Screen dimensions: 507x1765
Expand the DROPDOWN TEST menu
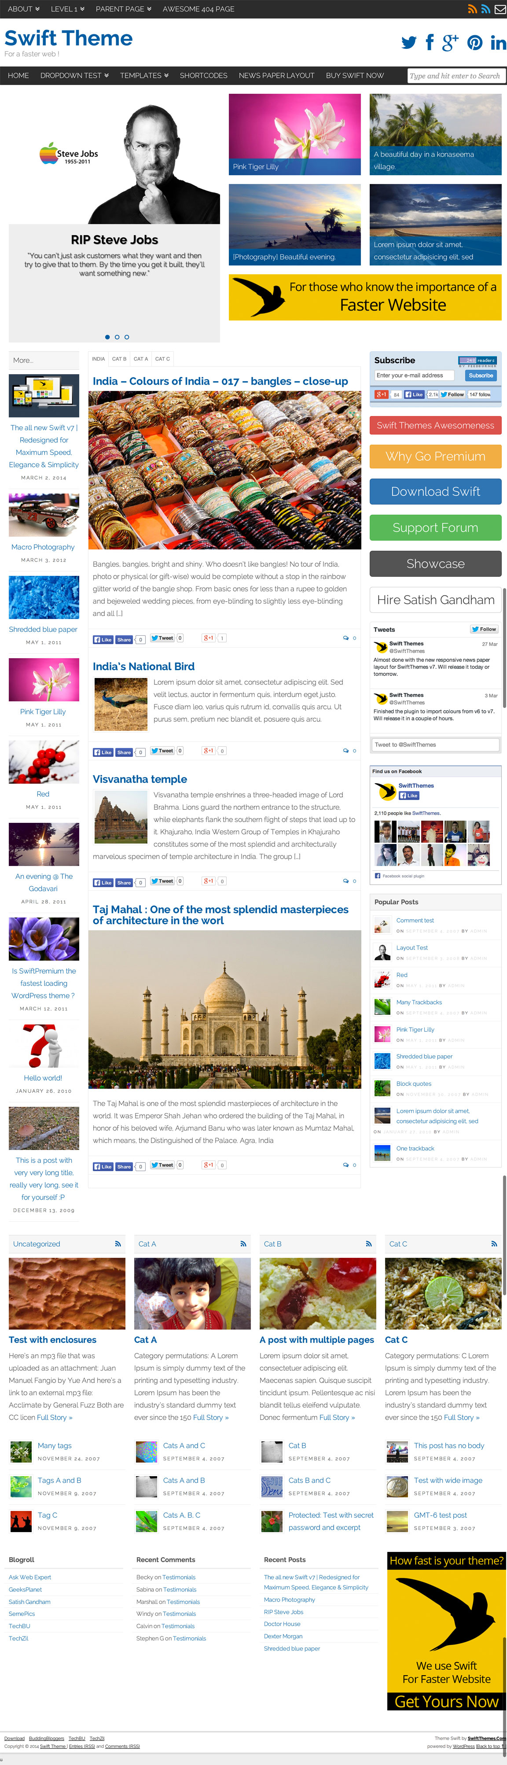74,75
